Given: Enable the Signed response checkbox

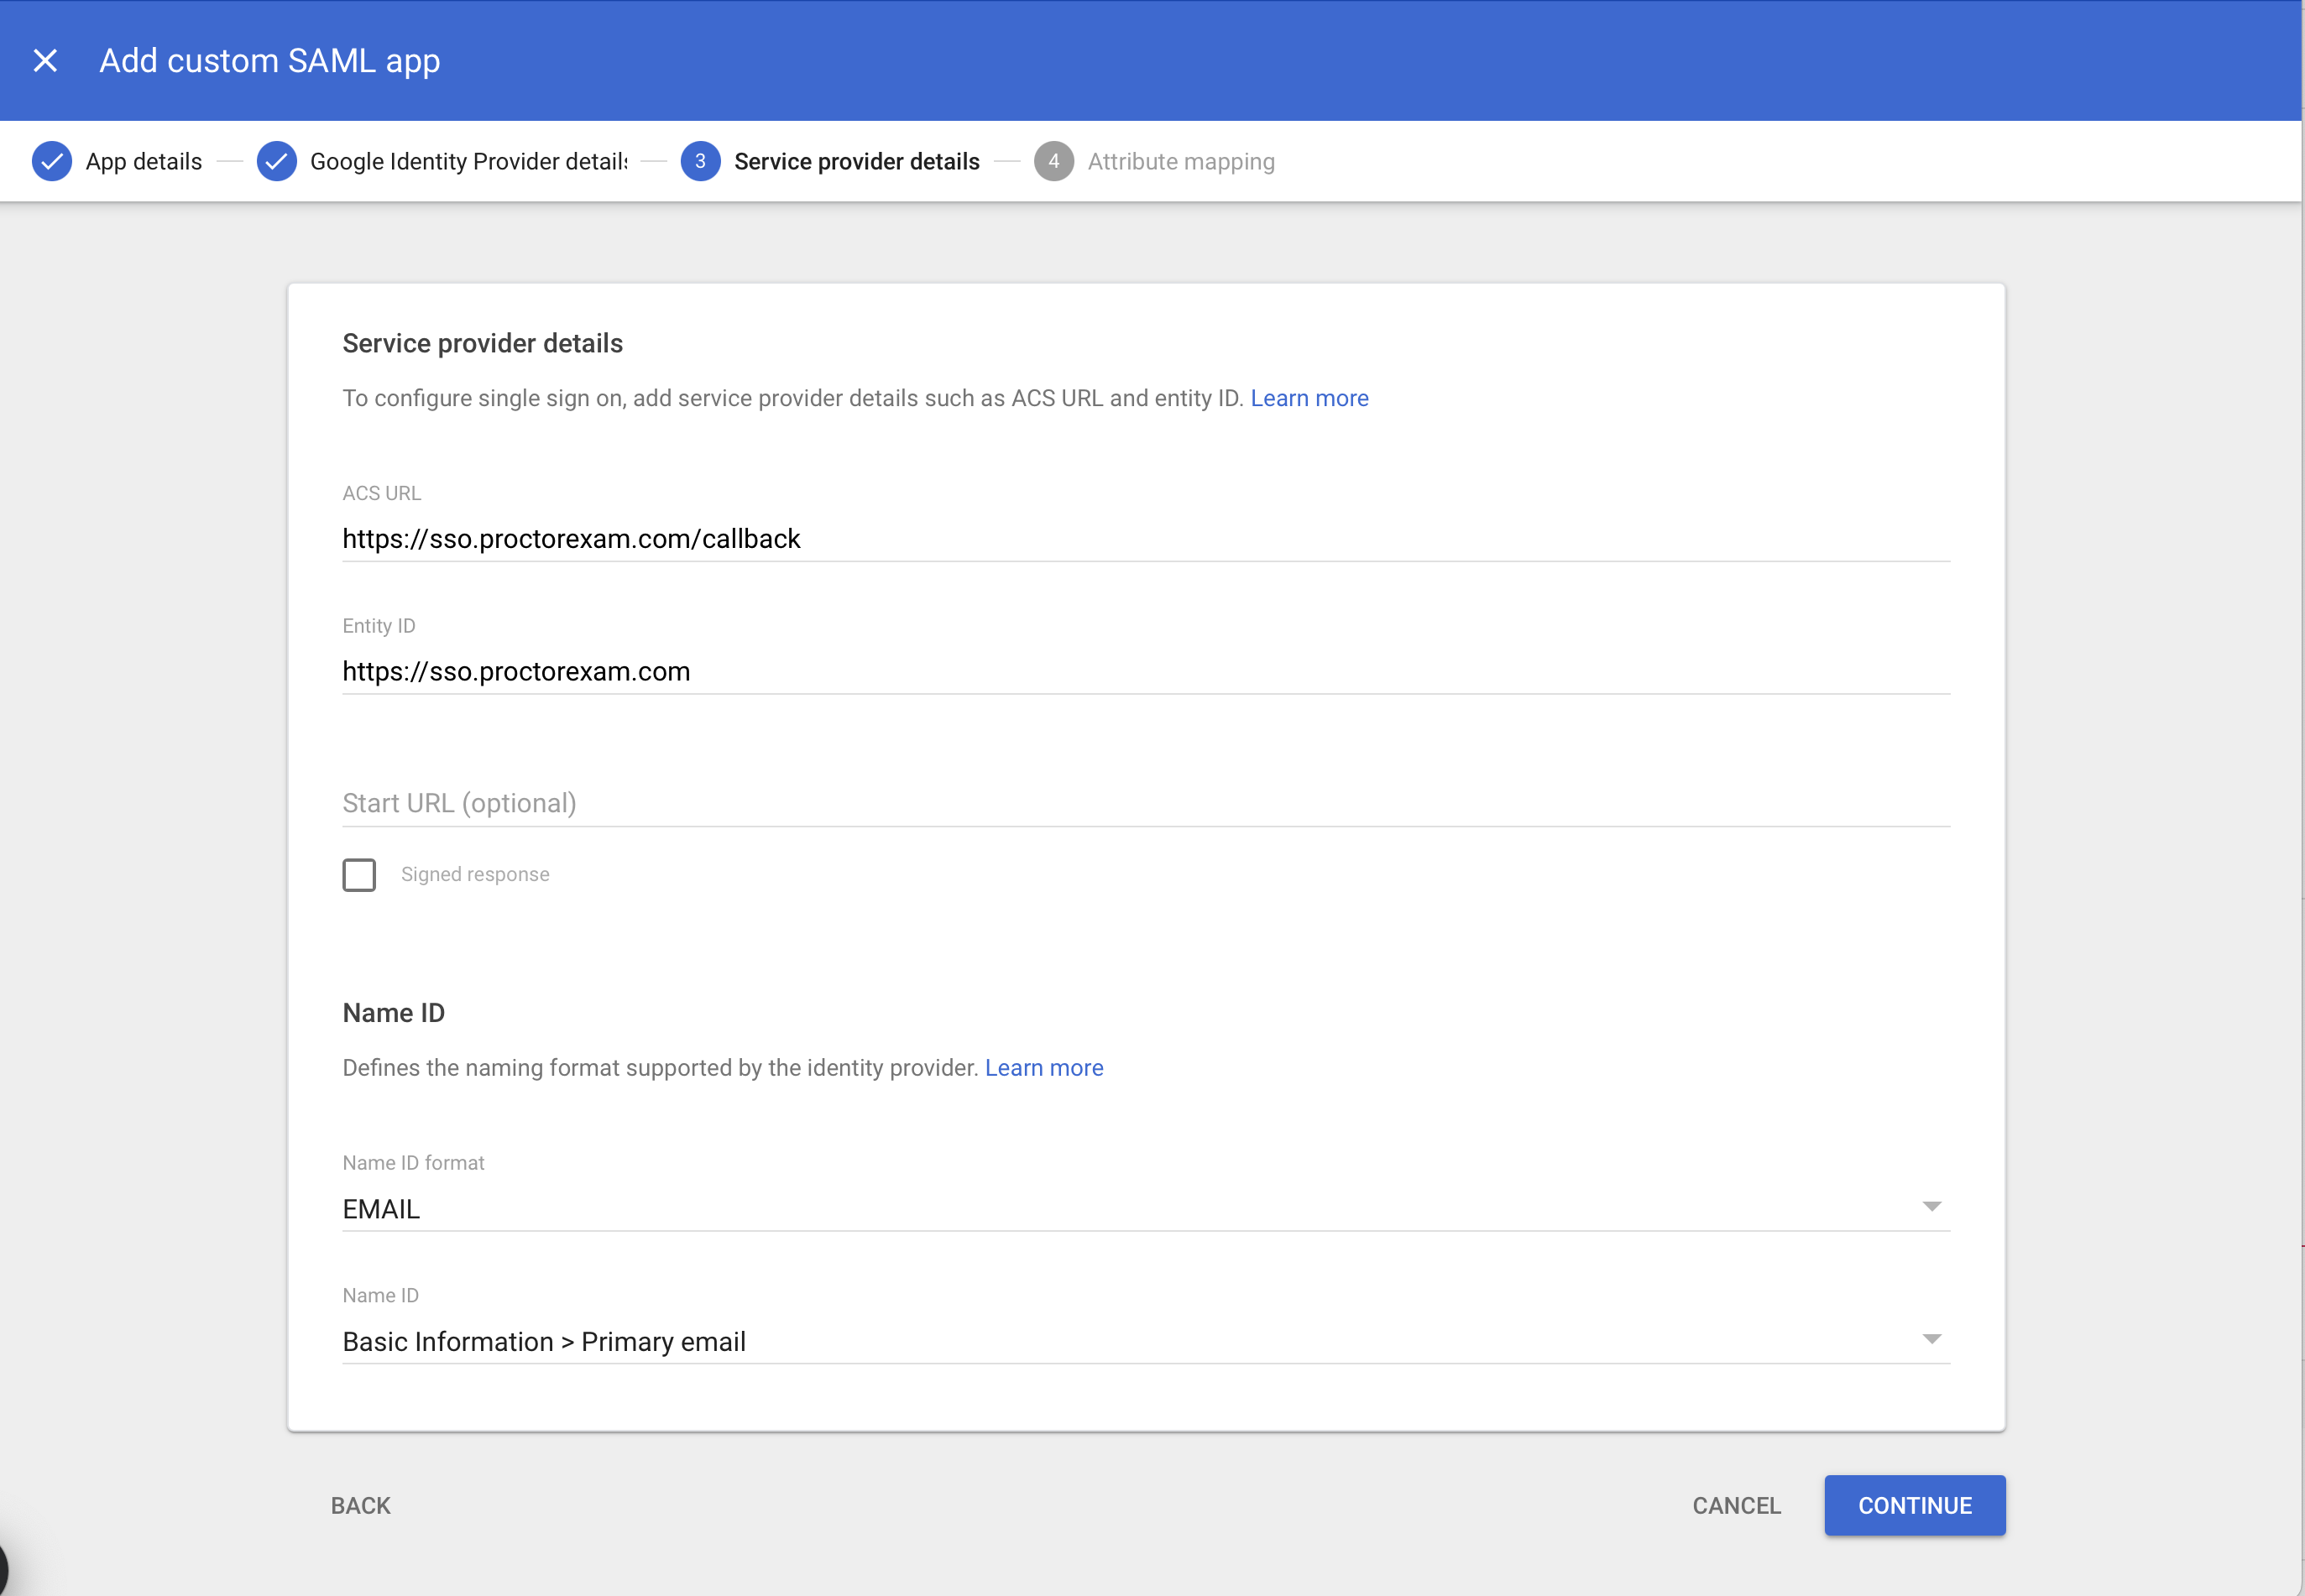Looking at the screenshot, I should click(359, 875).
